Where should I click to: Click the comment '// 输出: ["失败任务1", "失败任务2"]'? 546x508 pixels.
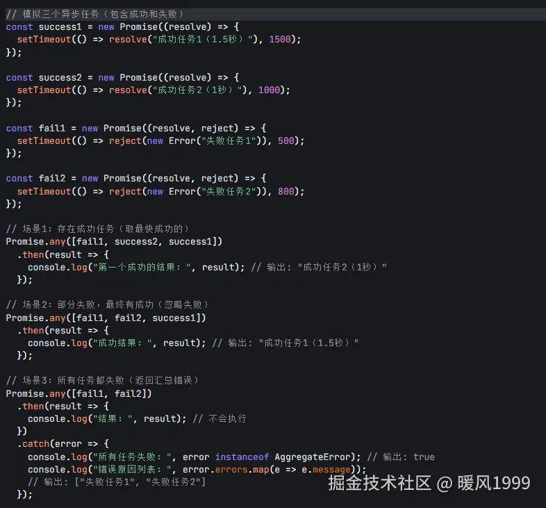click(117, 482)
